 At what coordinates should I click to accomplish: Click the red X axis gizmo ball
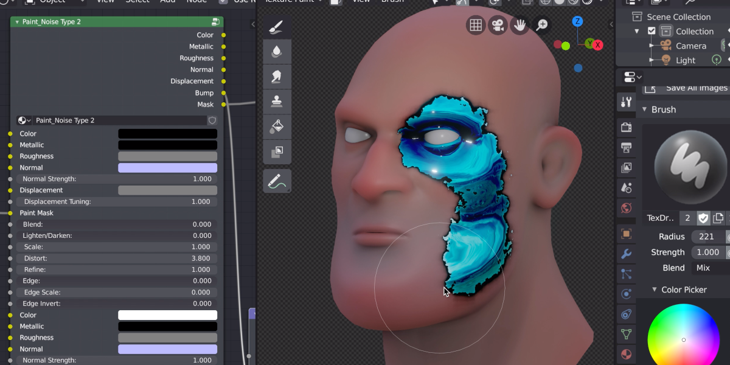(x=598, y=44)
